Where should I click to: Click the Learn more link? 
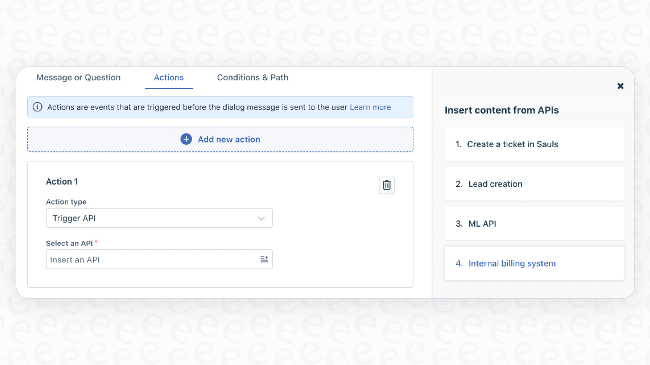370,107
